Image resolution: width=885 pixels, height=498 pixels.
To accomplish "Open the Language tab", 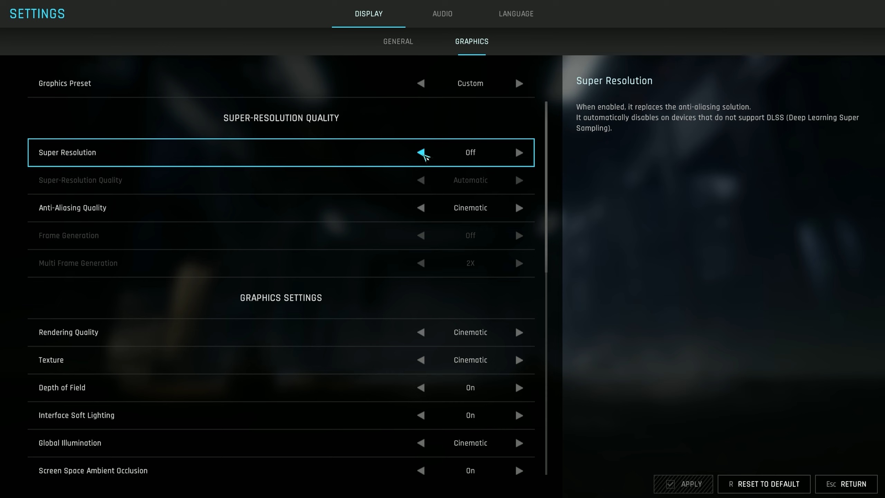I will tap(516, 14).
